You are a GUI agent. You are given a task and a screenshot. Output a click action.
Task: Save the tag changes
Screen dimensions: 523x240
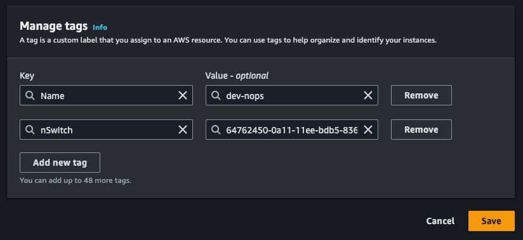(491, 221)
